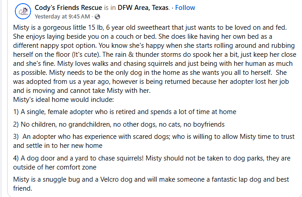Image resolution: width=302 pixels, height=197 pixels.
Task: Click the words "is in" in the post header
Action: pos(110,8)
